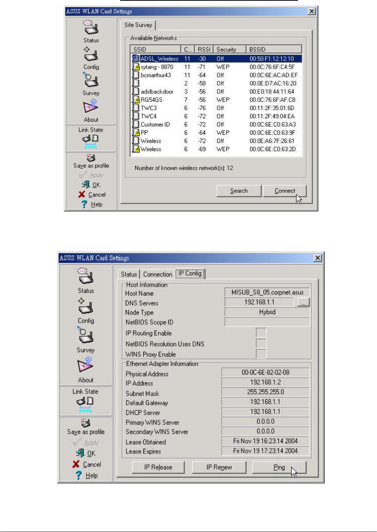Click OK in IP Config window sidebar
The image size is (377, 532).
click(86, 453)
